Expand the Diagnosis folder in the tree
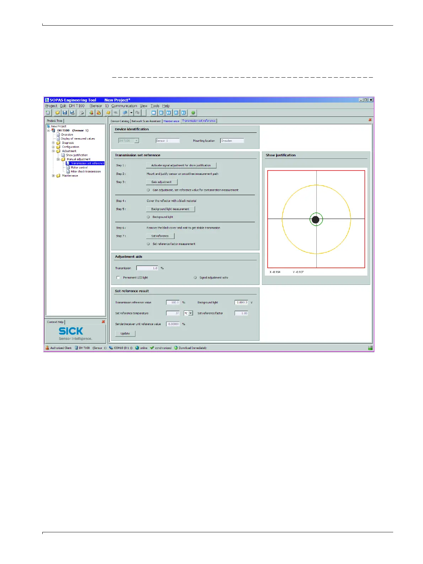 [x=53, y=143]
